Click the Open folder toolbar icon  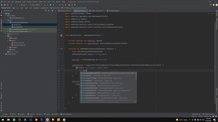pos(2,5)
